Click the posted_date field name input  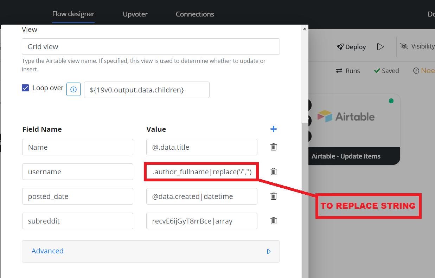pyautogui.click(x=78, y=196)
